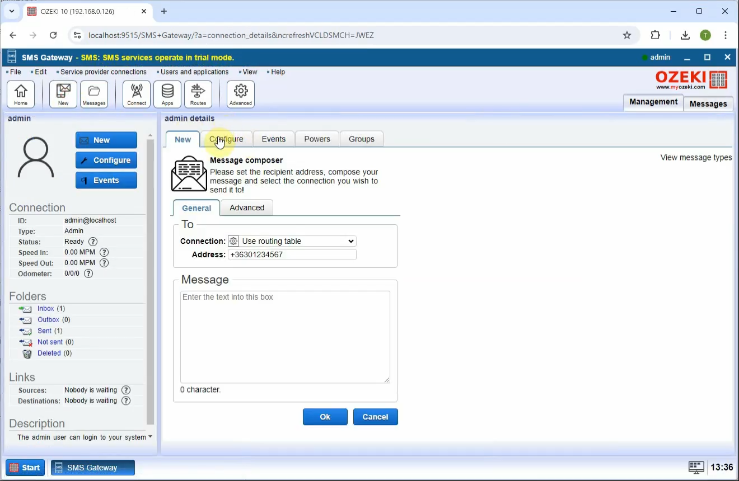Screen dimensions: 739x481
Task: Click Ok to send the message
Action: (325, 417)
